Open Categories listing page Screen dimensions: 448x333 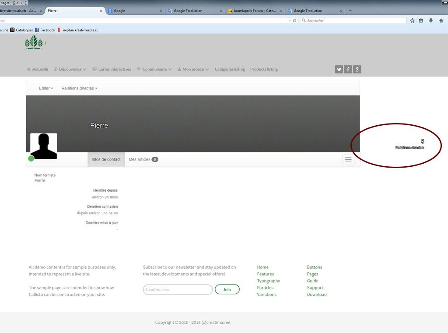click(x=230, y=69)
